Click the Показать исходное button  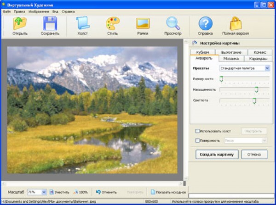click(x=169, y=192)
